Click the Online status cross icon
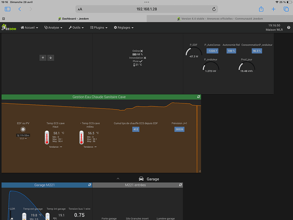The height and width of the screenshot is (220, 293). [142, 51]
